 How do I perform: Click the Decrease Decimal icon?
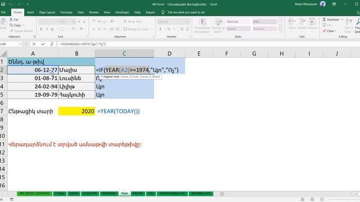(187, 29)
